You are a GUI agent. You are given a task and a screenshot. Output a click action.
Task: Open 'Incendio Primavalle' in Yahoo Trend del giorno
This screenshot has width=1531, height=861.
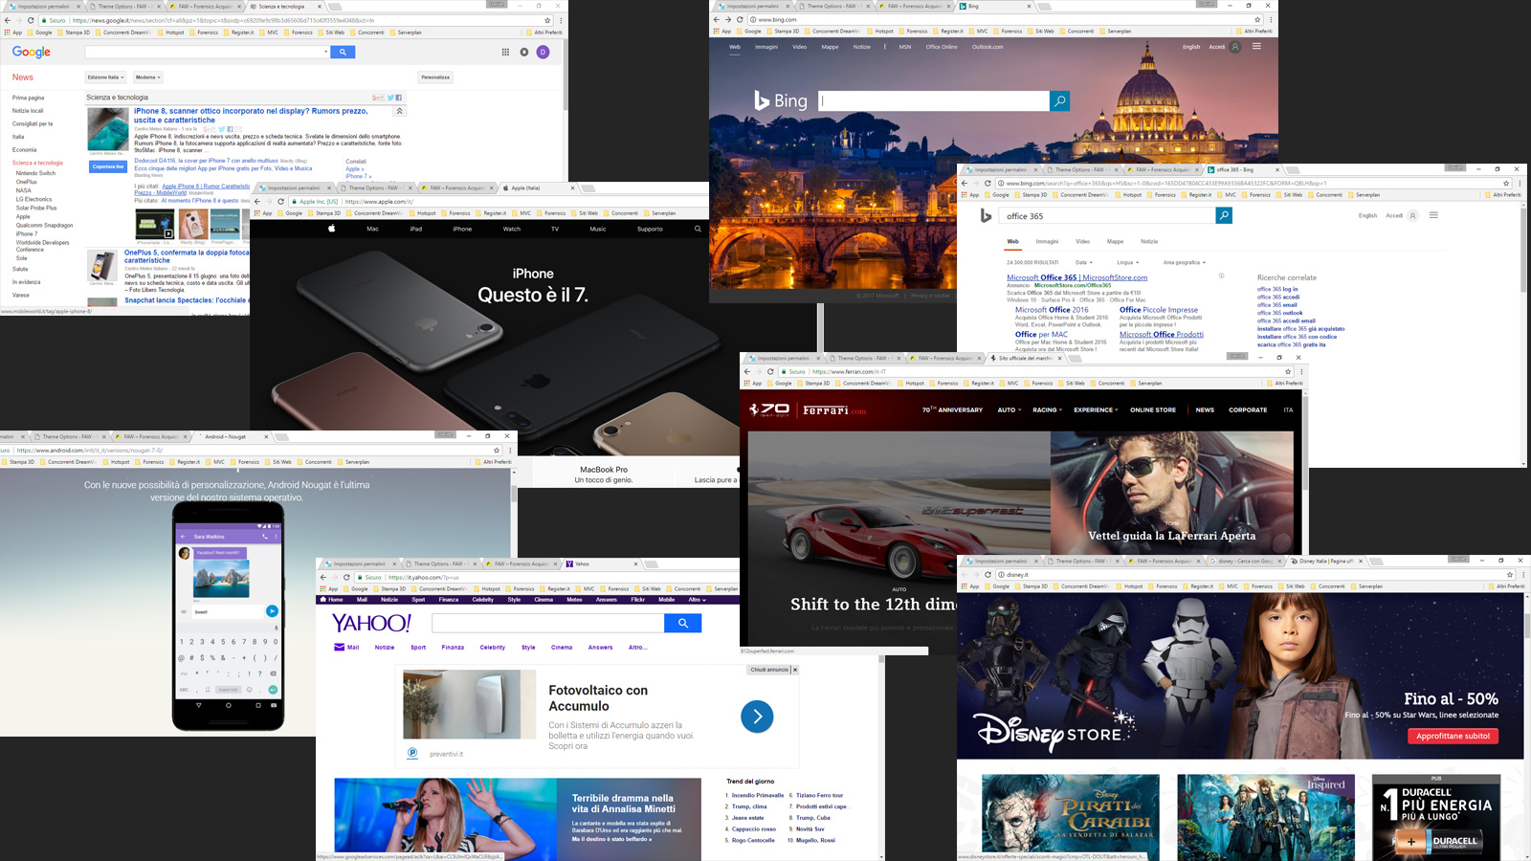[757, 795]
